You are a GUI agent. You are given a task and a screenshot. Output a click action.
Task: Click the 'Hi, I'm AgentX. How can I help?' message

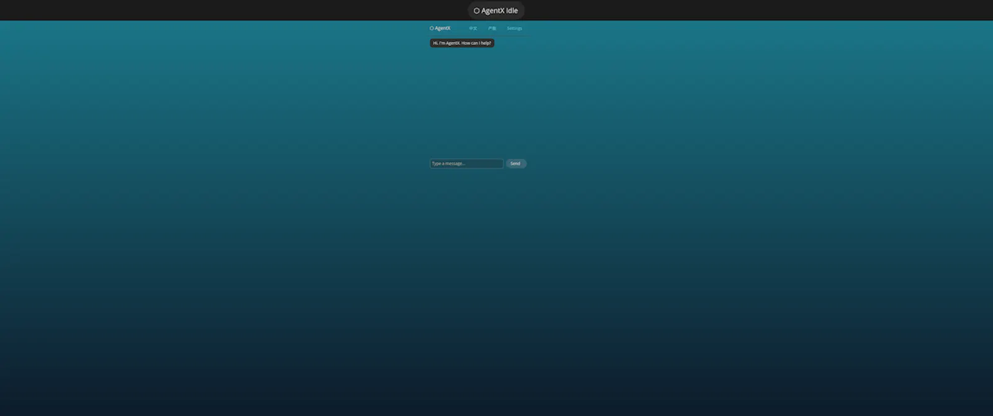click(462, 43)
